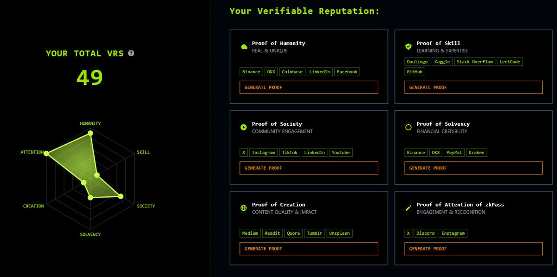Select LinkedIn tag under Proof of Humanity
Image resolution: width=557 pixels, height=277 pixels.
[x=320, y=72]
